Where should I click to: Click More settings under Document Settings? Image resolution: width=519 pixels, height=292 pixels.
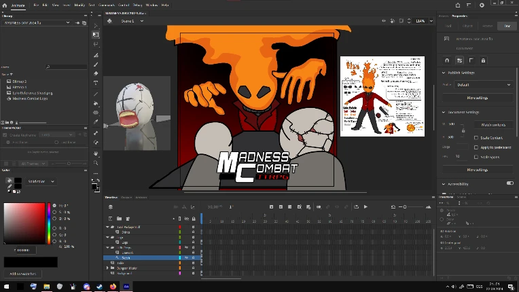point(478,170)
